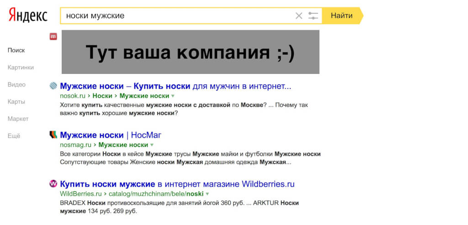Select the Поиск sidebar tab
This screenshot has width=468, height=225.
pyautogui.click(x=16, y=50)
